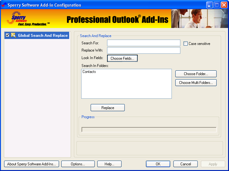
Task: Select Global Search And Replace list item
Action: (37, 35)
